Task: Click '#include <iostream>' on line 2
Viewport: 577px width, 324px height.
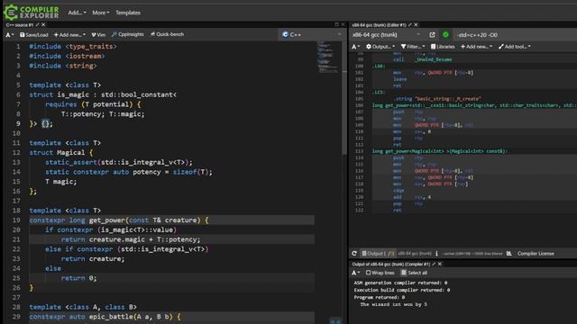Action: coord(67,56)
